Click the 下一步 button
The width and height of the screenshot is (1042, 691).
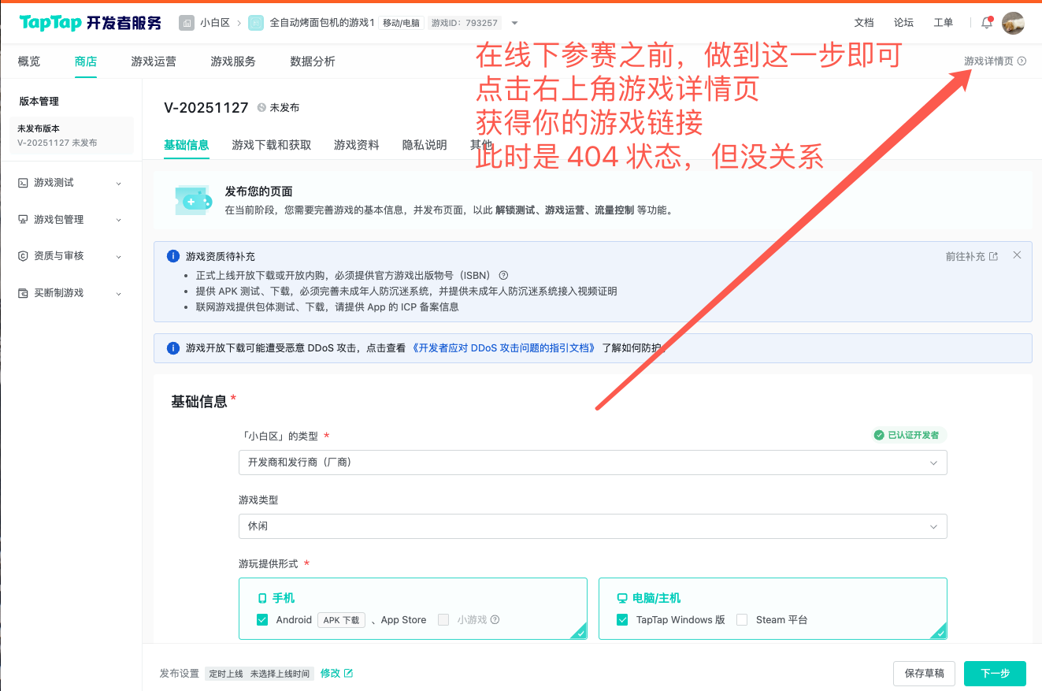coord(995,674)
